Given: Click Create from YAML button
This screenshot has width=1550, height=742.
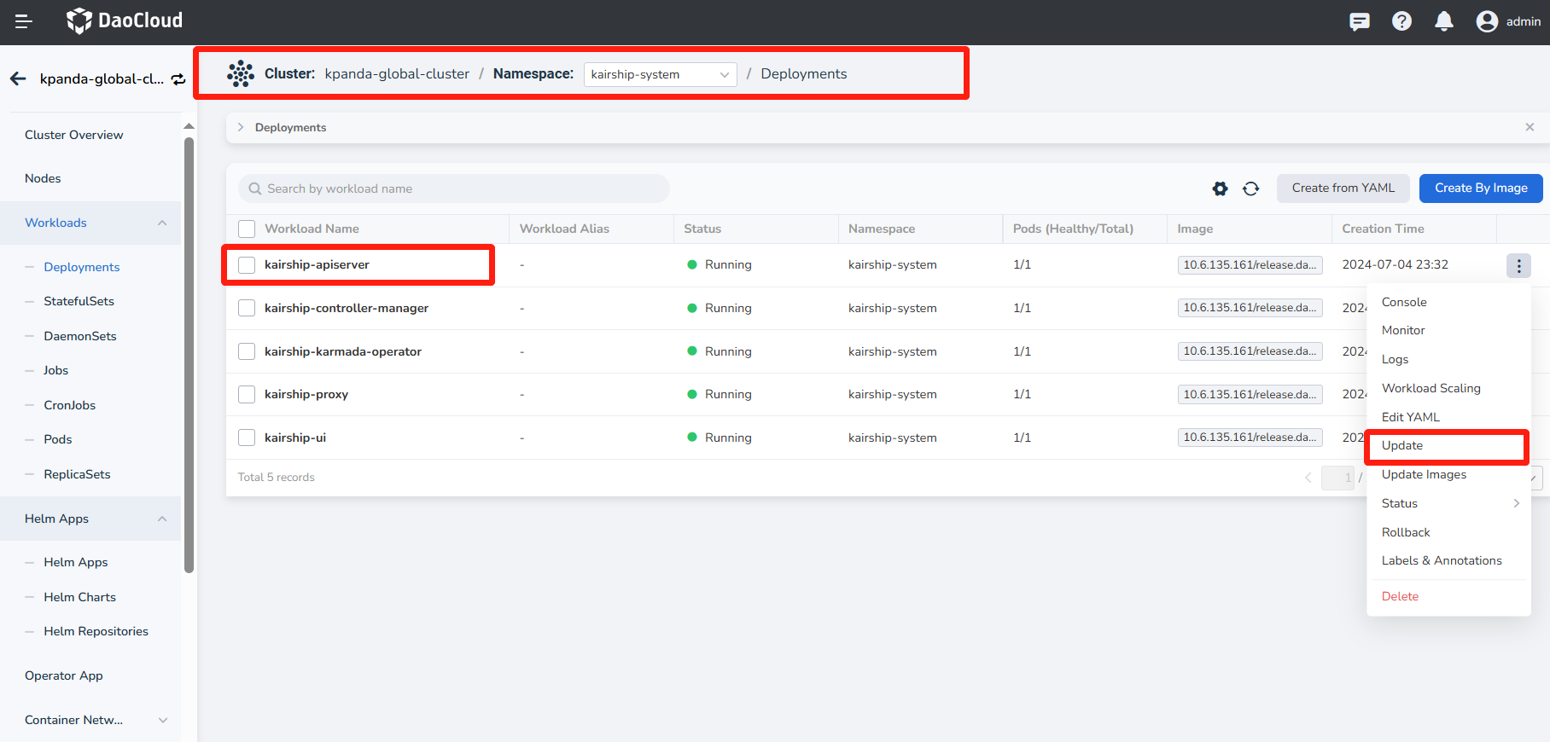Looking at the screenshot, I should point(1343,188).
